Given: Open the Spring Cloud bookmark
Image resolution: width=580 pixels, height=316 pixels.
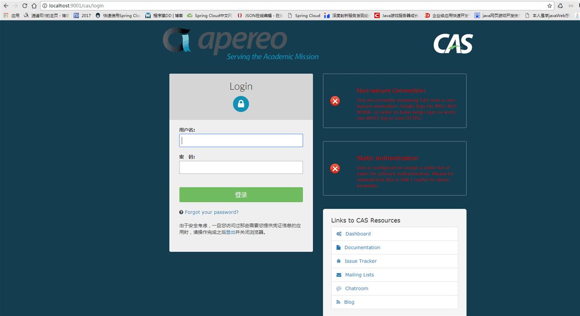Looking at the screenshot, I should point(307,16).
